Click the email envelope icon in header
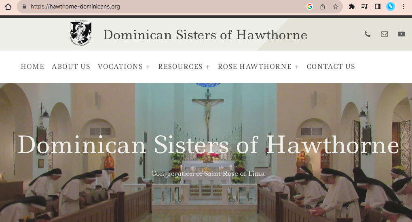The height and width of the screenshot is (222, 412). [x=385, y=34]
